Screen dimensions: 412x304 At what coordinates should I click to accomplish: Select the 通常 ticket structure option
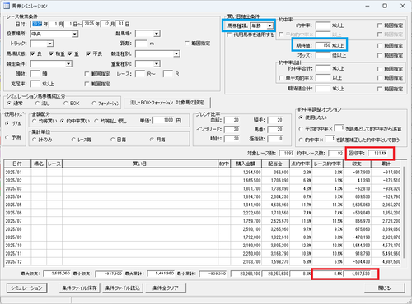pos(9,104)
